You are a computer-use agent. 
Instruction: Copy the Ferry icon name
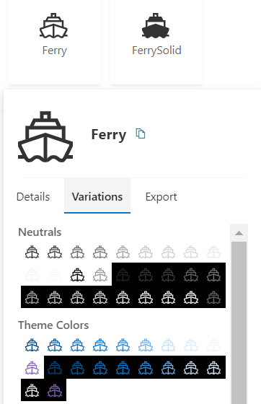141,133
